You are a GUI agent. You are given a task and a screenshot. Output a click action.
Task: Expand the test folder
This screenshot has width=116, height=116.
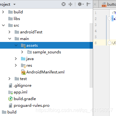coord(10,78)
